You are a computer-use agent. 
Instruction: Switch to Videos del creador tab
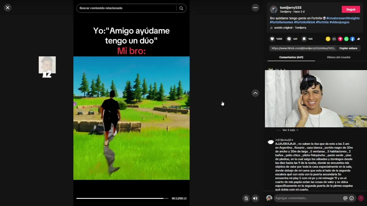point(339,57)
